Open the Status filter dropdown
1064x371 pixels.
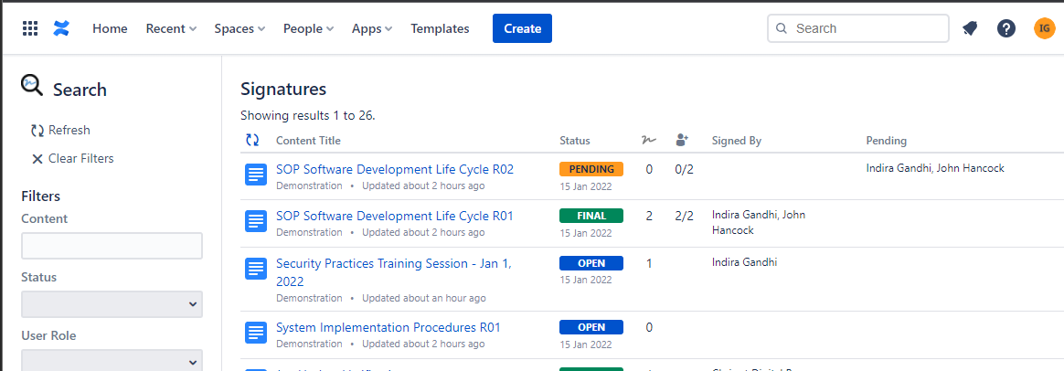tap(112, 304)
